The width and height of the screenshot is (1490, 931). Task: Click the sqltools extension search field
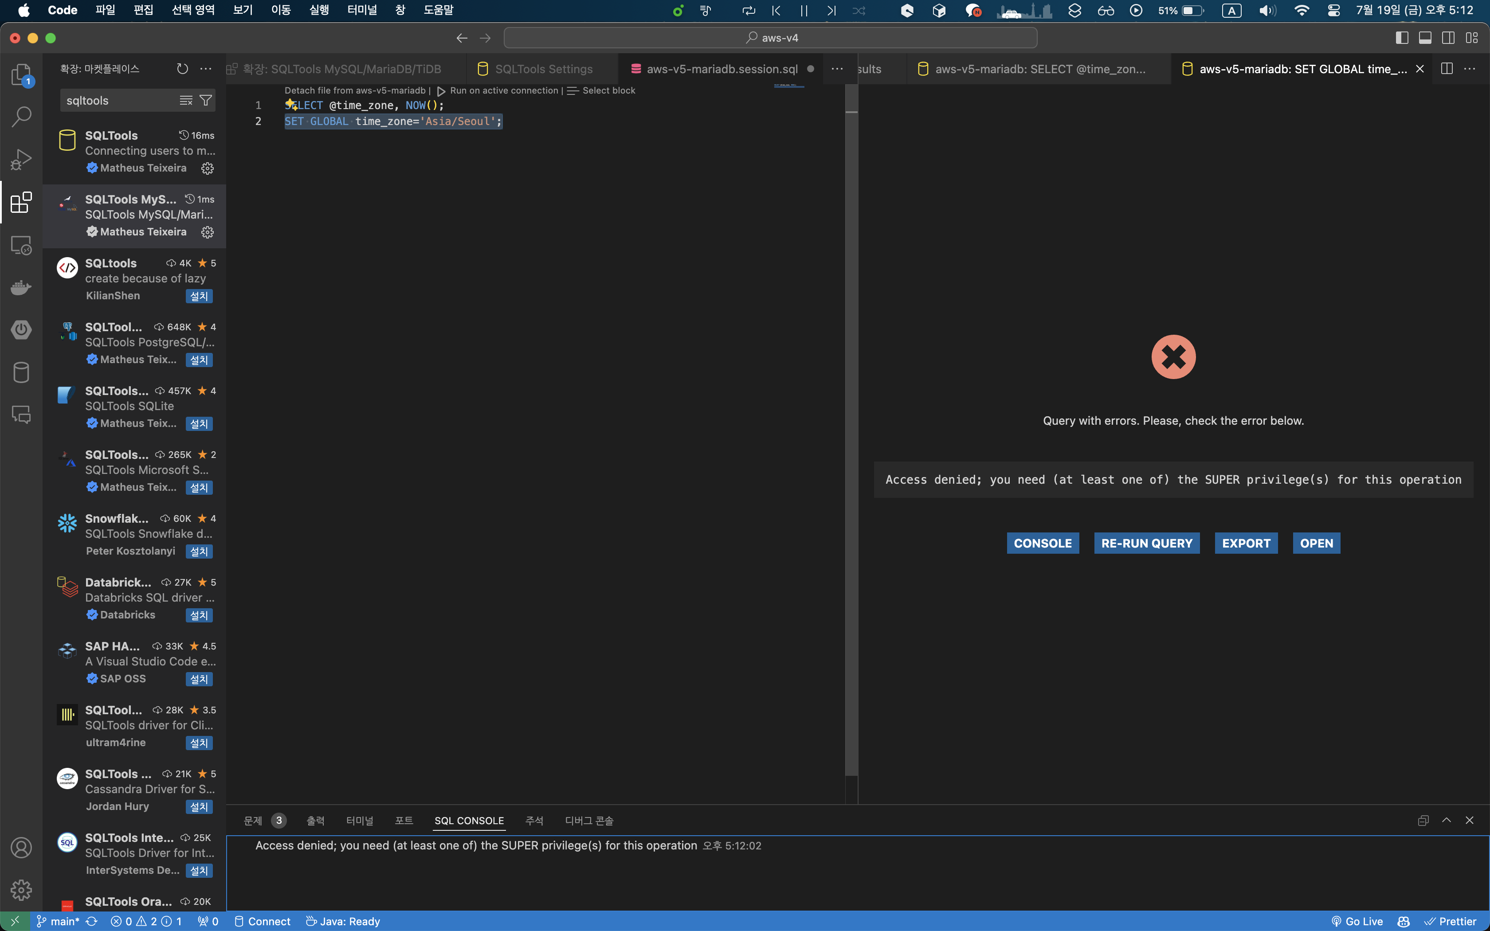117,100
